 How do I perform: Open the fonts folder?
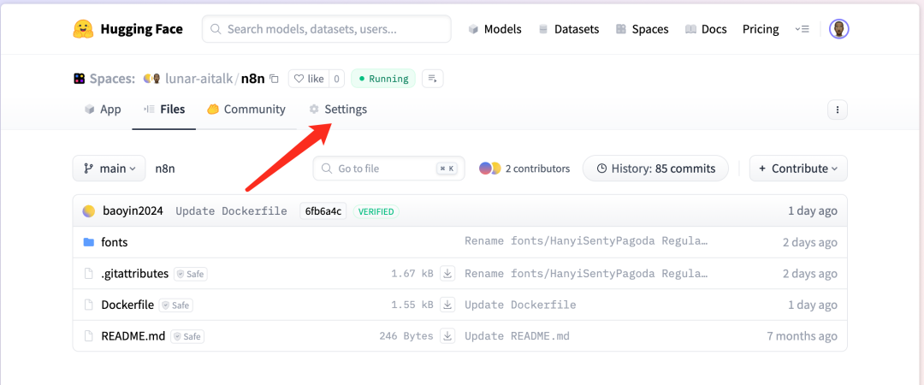pos(115,242)
